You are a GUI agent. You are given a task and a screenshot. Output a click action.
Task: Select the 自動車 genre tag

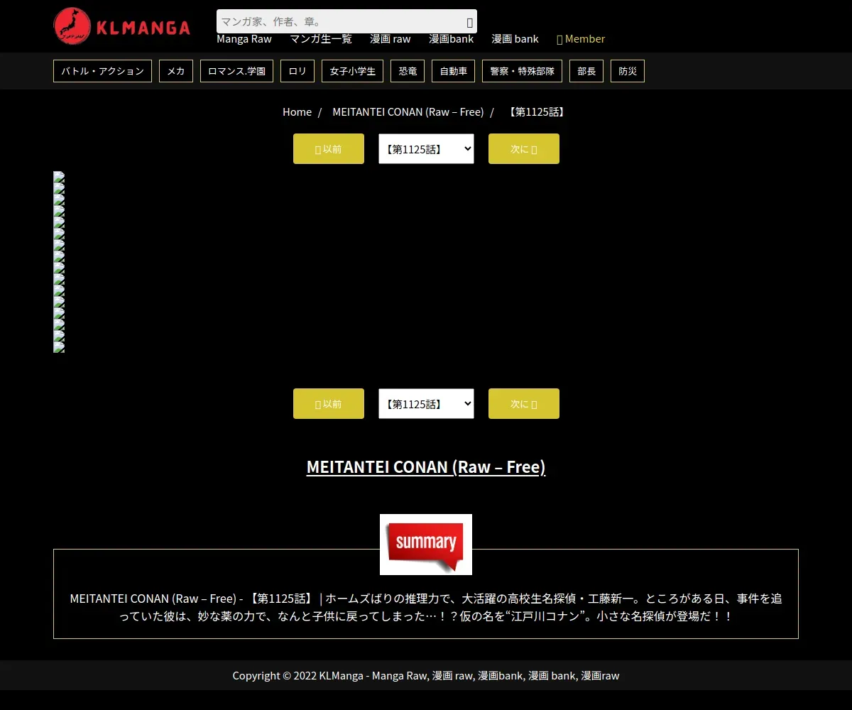click(x=453, y=71)
